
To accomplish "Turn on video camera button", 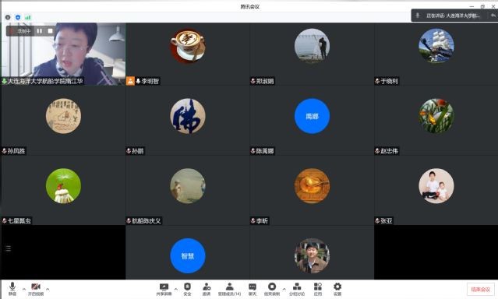I will (x=36, y=289).
